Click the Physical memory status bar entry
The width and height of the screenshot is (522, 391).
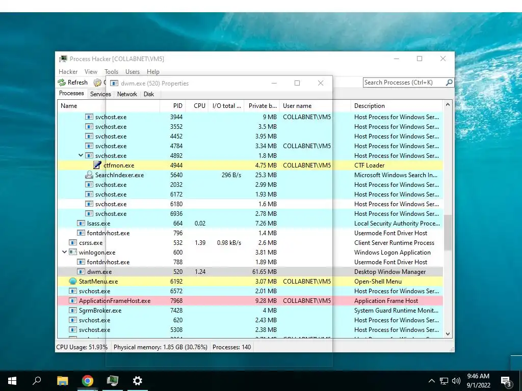point(161,347)
